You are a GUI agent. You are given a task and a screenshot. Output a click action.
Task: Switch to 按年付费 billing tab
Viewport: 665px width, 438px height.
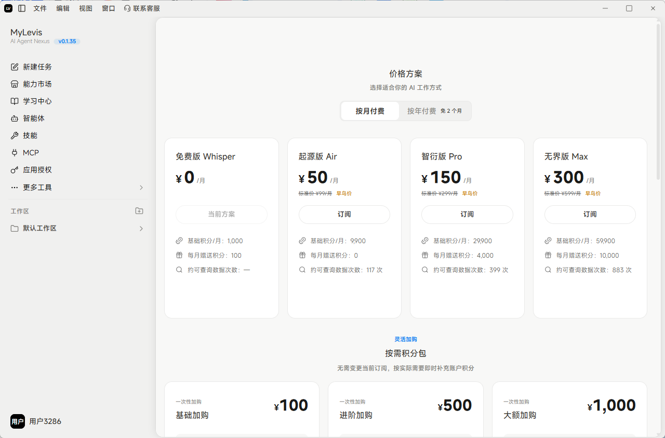[435, 111]
